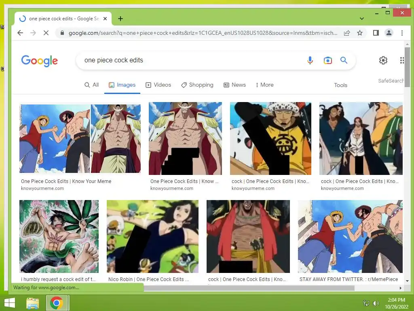Expand the More search options
The image size is (414, 311).
pos(264,85)
